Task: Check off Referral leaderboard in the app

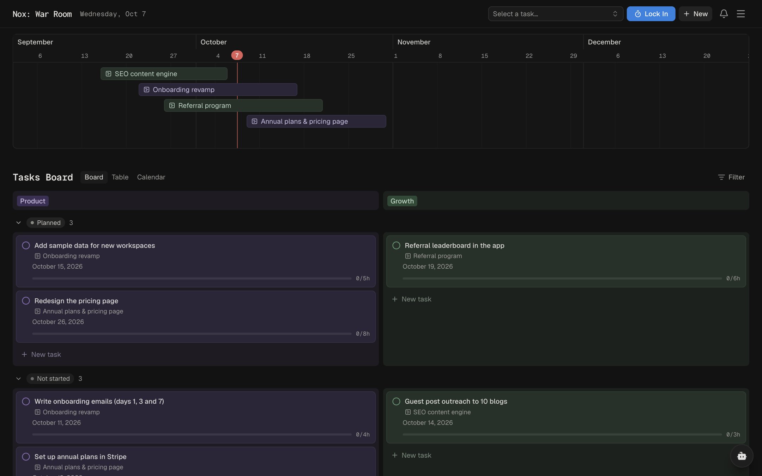Action: (x=396, y=245)
